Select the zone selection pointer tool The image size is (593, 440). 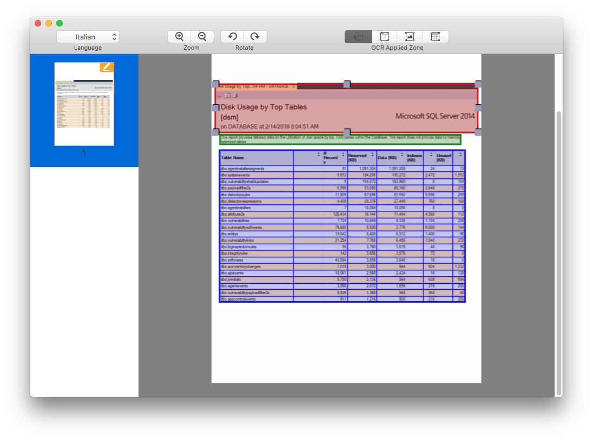click(358, 37)
